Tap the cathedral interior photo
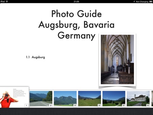The height and width of the screenshot is (115, 153). point(117,59)
